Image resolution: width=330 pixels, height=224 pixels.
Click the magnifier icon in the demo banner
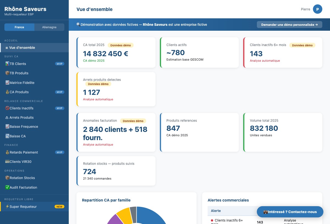(x=78, y=25)
